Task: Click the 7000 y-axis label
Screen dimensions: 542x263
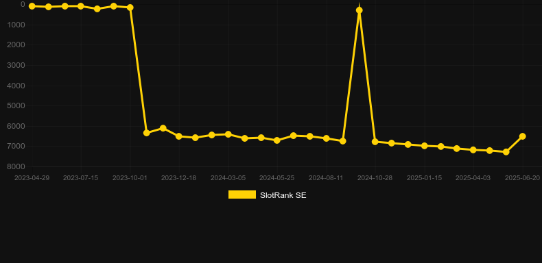Action: 16,147
